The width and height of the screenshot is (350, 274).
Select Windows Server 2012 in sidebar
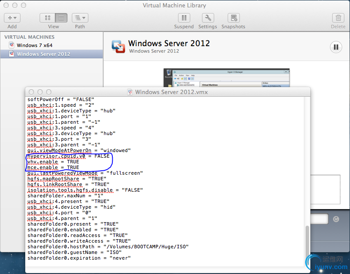(51, 54)
